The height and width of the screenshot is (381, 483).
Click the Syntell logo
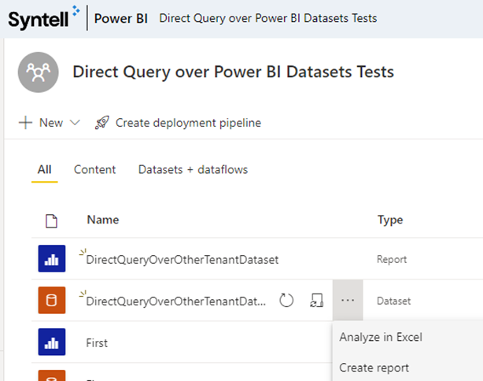point(44,17)
